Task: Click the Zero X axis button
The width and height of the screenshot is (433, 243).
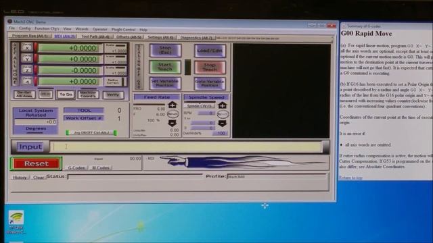Action: pos(27,47)
